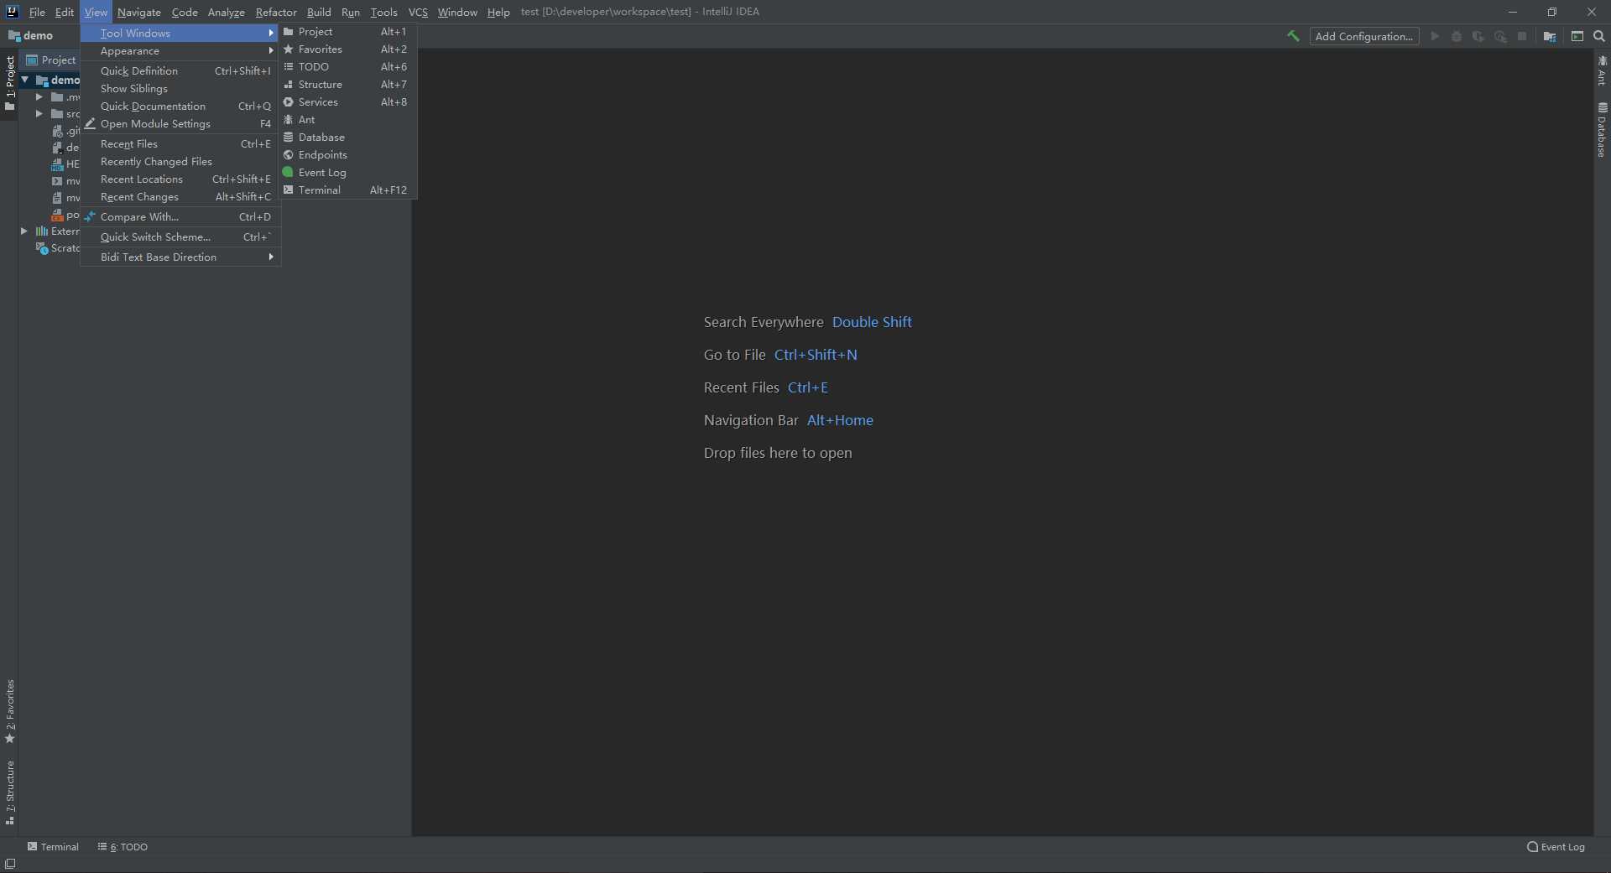This screenshot has width=1611, height=873.
Task: Open 6: TODO tab at bottom
Action: [123, 847]
